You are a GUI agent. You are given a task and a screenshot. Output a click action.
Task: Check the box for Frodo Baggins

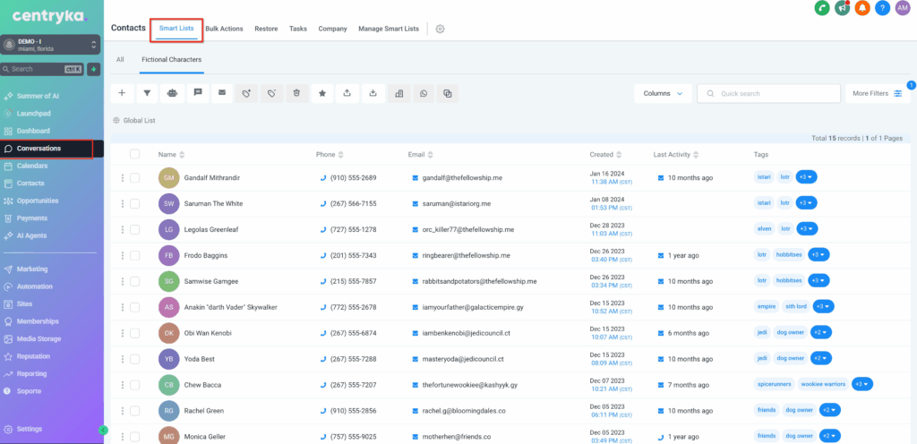(x=135, y=255)
